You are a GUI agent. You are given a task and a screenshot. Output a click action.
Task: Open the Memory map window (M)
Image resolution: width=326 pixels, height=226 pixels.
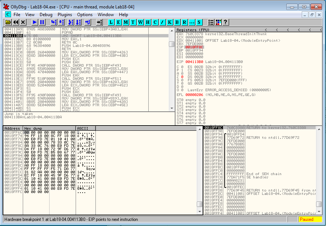(126, 22)
